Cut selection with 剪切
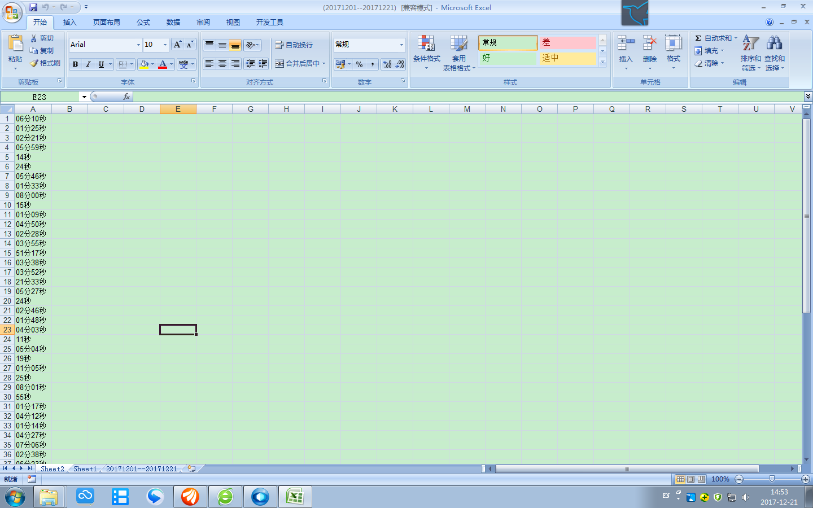This screenshot has height=508, width=813. tap(43, 38)
